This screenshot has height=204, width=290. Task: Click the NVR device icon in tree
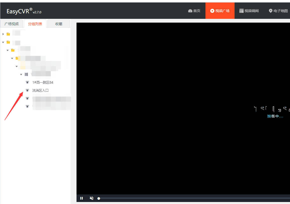[26, 74]
